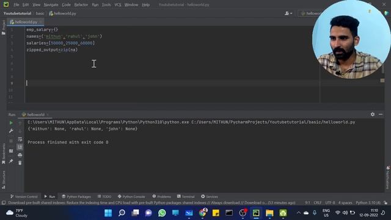Open the Python Console tool window
This screenshot has height=220, width=391.
pyautogui.click(x=131, y=197)
